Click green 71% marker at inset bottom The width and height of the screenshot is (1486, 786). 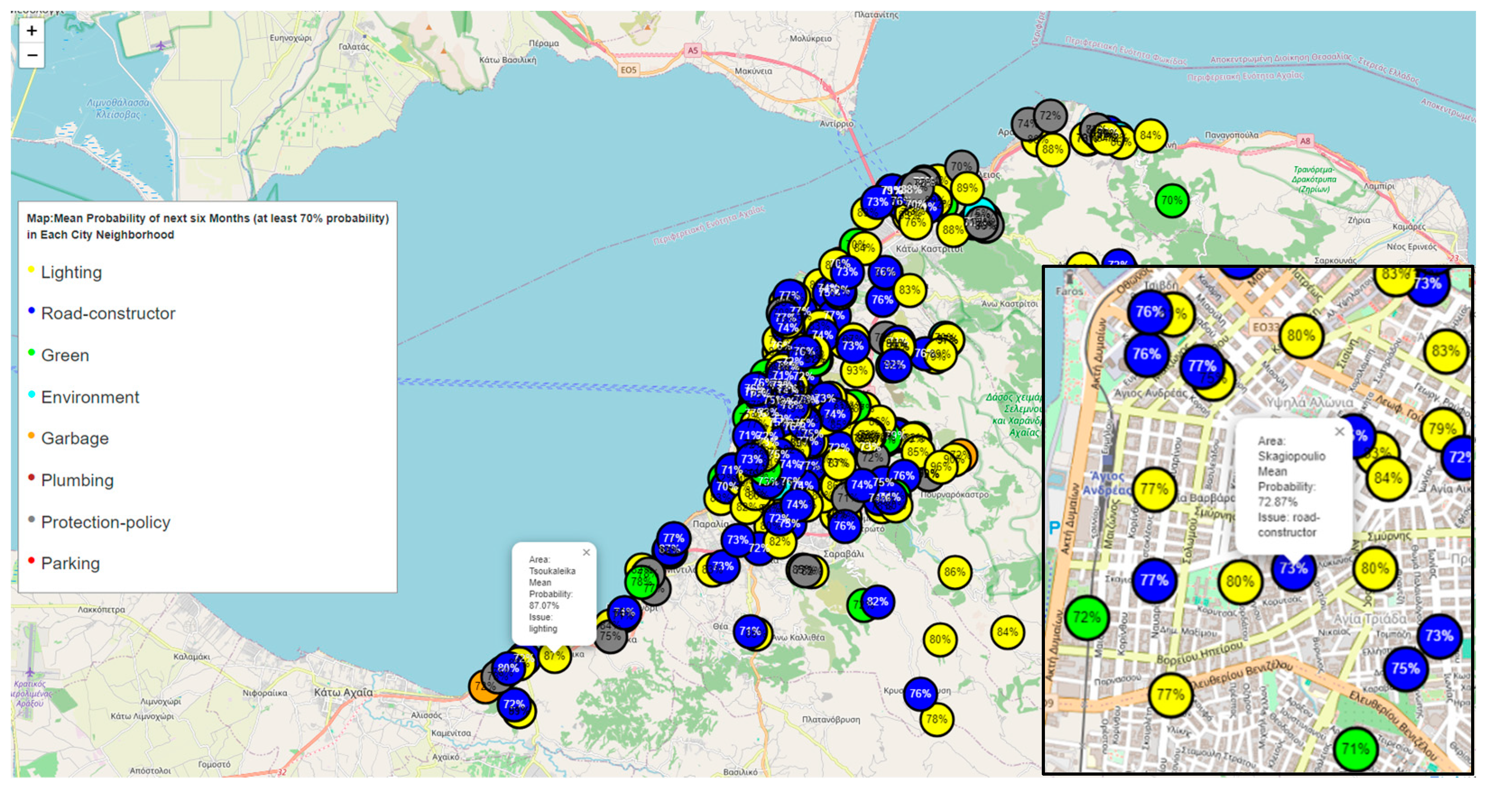[x=1355, y=749]
